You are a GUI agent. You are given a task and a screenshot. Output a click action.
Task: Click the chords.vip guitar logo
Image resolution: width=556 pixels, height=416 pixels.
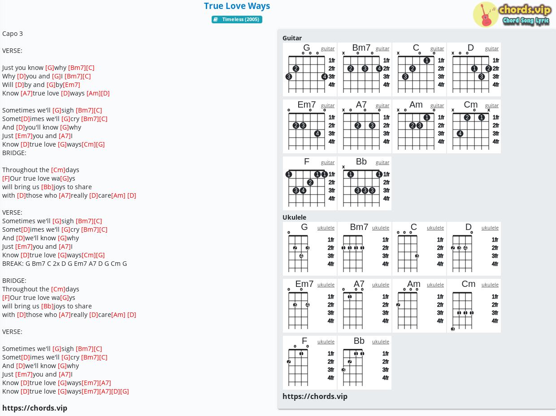[512, 14]
